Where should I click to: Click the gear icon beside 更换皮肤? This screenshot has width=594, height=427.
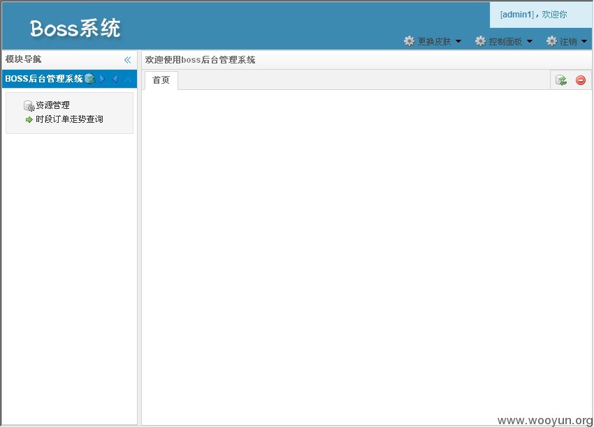click(409, 41)
